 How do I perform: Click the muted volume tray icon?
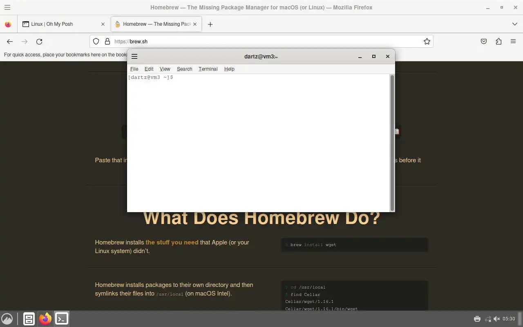(497, 319)
